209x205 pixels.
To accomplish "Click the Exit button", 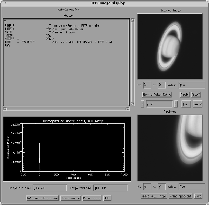I will pyautogui.click(x=198, y=196).
